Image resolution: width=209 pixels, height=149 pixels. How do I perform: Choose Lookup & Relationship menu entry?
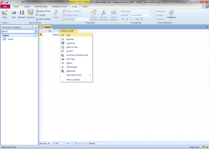(76, 55)
